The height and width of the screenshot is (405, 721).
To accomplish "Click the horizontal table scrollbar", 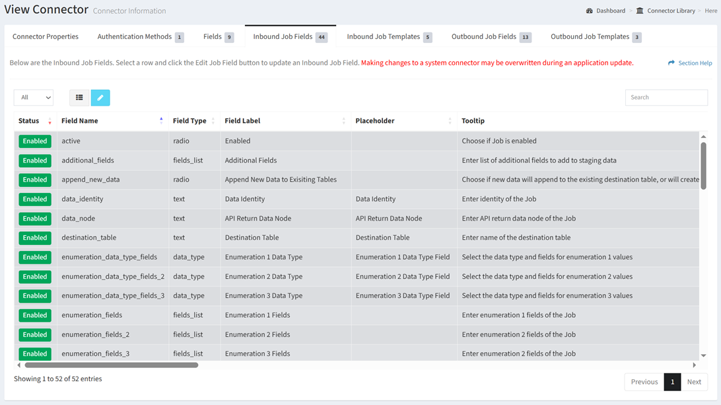I will click(111, 365).
